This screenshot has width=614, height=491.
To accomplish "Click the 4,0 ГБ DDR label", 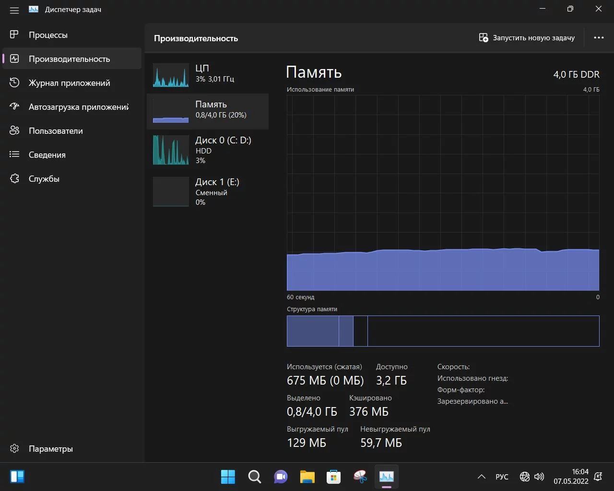I will click(576, 74).
